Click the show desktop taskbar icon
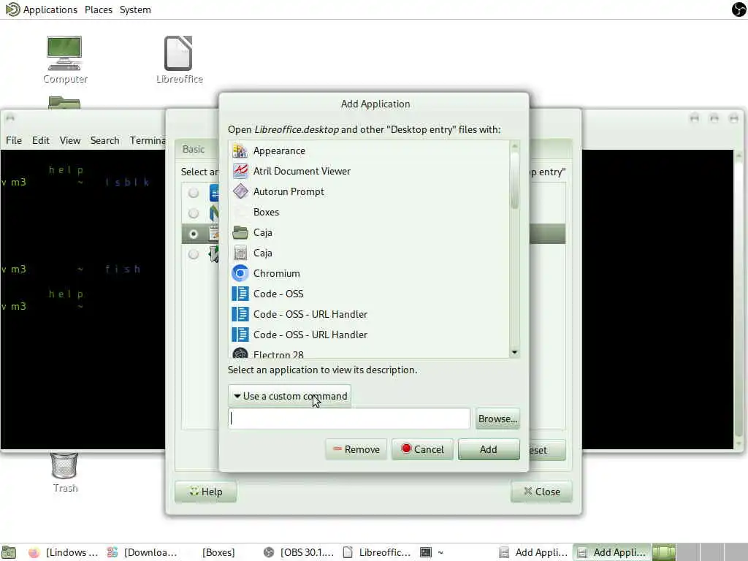 click(x=9, y=552)
